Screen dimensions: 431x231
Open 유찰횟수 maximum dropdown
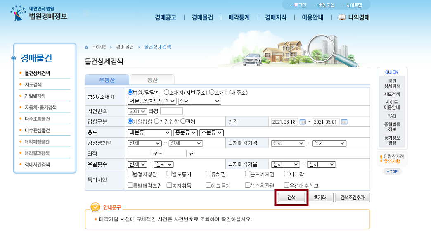click(163, 164)
